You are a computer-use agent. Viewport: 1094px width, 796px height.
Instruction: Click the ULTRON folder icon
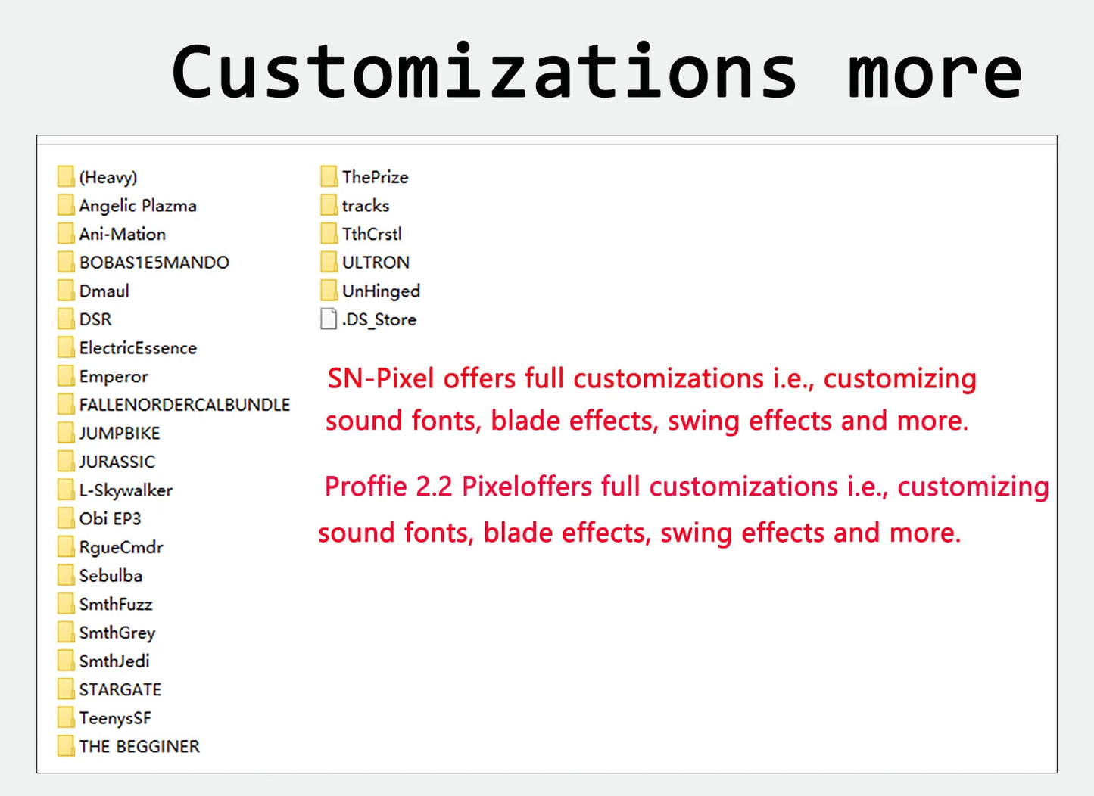(329, 262)
